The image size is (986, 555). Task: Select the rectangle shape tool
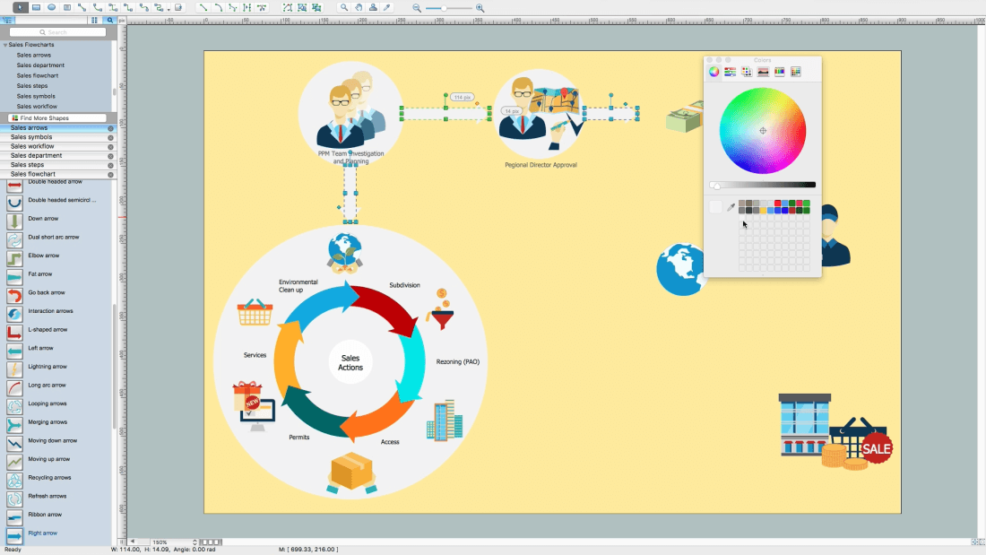(37, 7)
